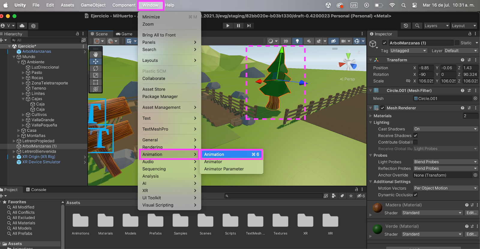This screenshot has width=480, height=249.
Task: Open the undo history icon
Action: tap(406, 26)
